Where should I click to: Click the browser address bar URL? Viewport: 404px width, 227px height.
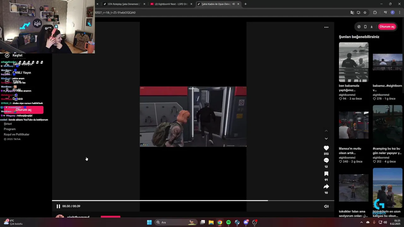click(x=115, y=13)
